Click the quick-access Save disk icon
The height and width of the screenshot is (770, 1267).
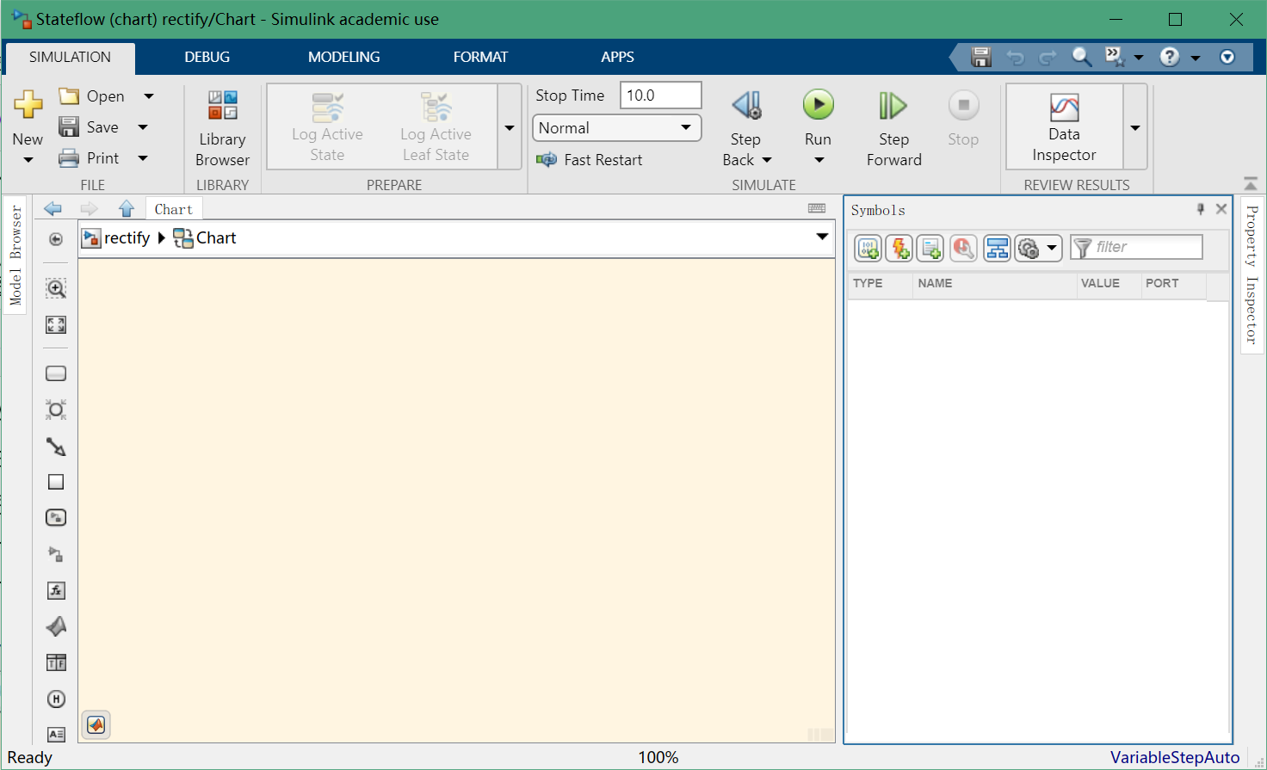pyautogui.click(x=981, y=57)
